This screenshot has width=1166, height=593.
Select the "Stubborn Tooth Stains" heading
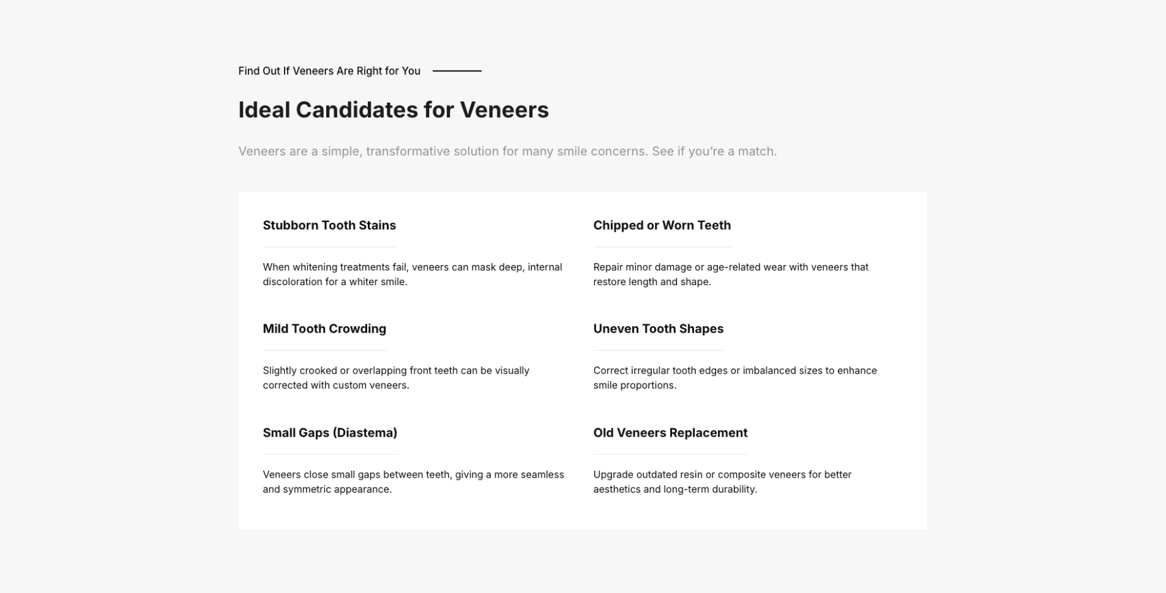click(329, 225)
